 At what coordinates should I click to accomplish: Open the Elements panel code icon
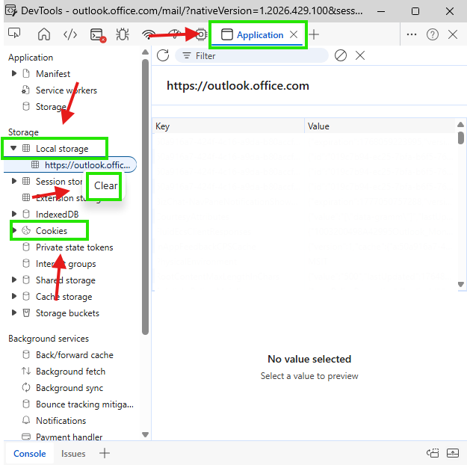[70, 34]
